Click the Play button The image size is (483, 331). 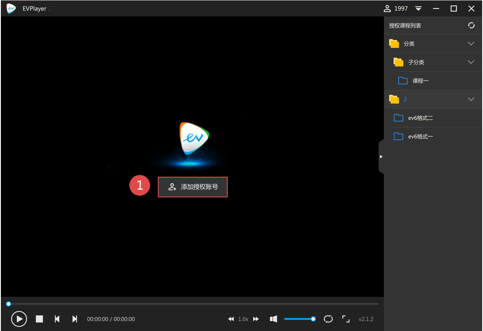(19, 319)
